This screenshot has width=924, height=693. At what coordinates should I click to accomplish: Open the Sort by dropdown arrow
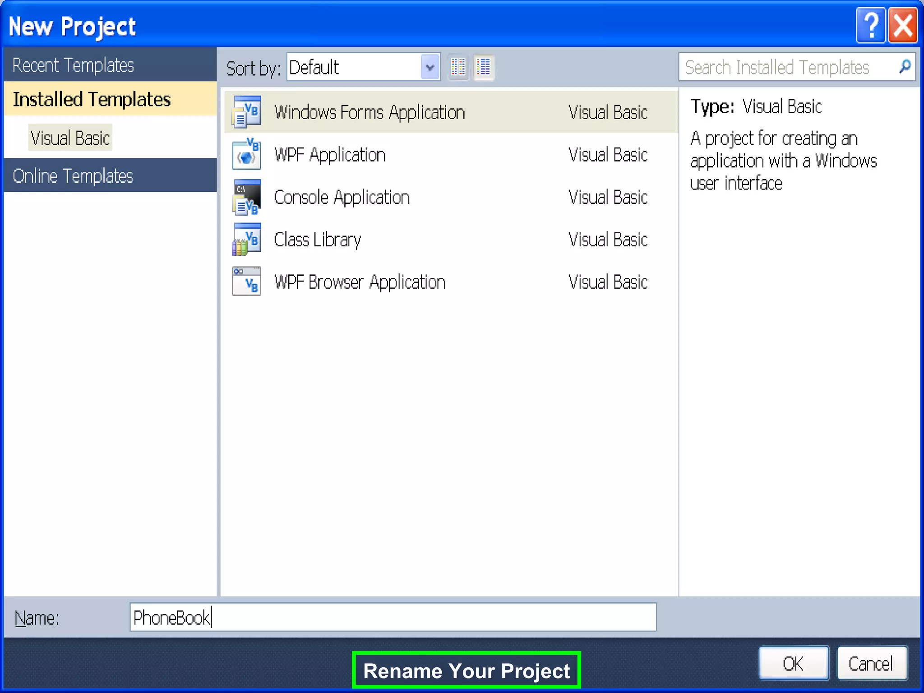(x=430, y=67)
